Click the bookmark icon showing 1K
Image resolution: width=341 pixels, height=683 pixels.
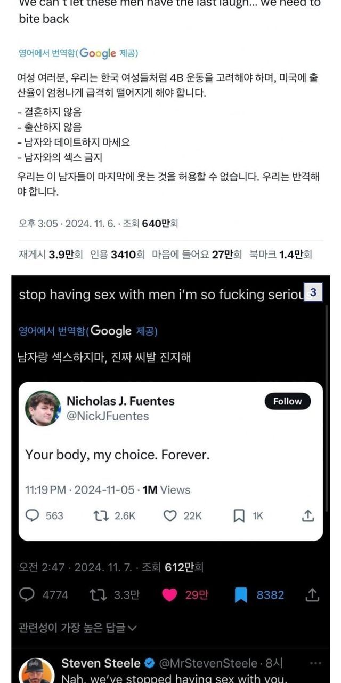[x=239, y=515]
